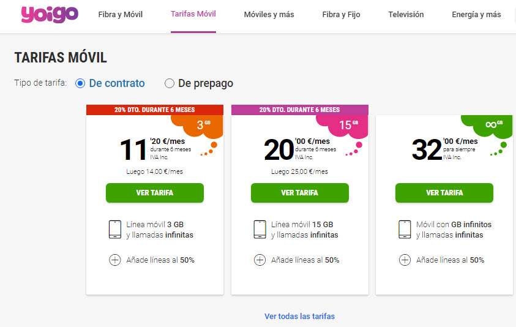Click VER TARIFA for the 32,00 € plan

tap(444, 193)
